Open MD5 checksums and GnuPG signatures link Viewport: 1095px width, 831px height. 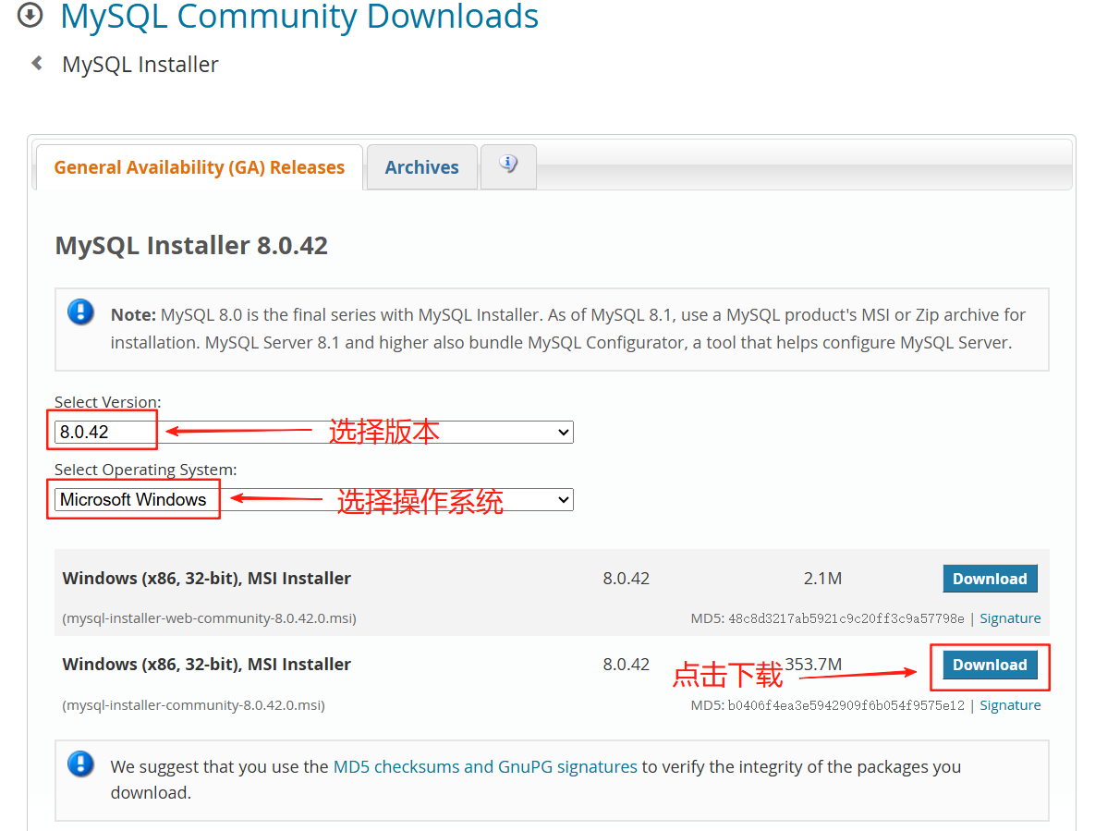tap(485, 766)
